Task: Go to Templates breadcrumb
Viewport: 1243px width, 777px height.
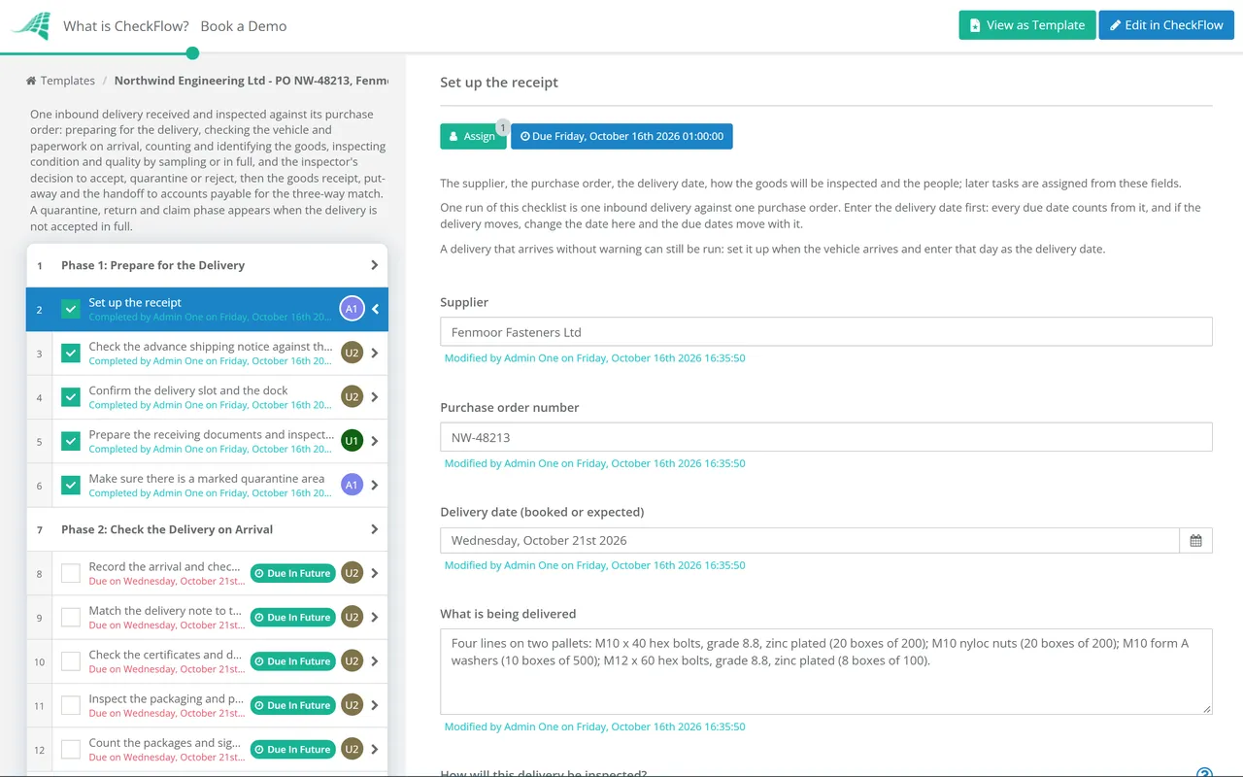Action: [x=60, y=81]
